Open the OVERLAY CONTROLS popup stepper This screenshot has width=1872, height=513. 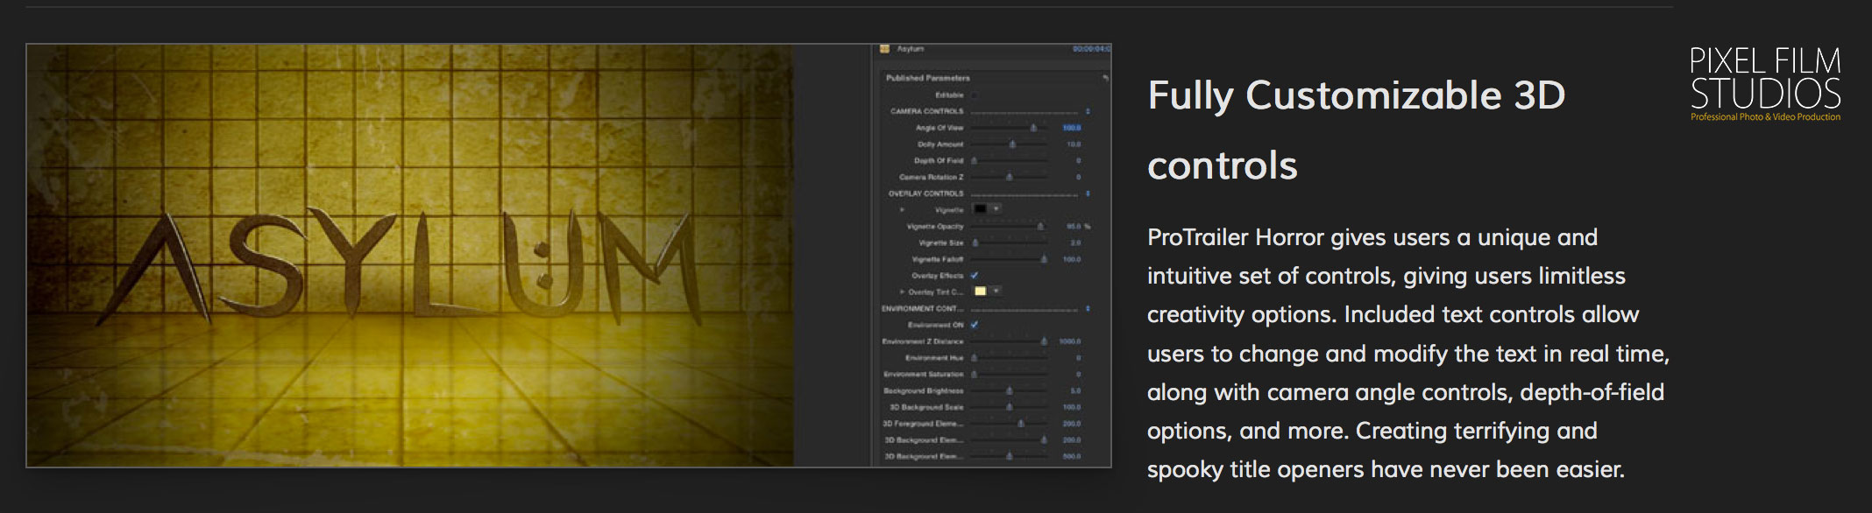pyautogui.click(x=1088, y=193)
